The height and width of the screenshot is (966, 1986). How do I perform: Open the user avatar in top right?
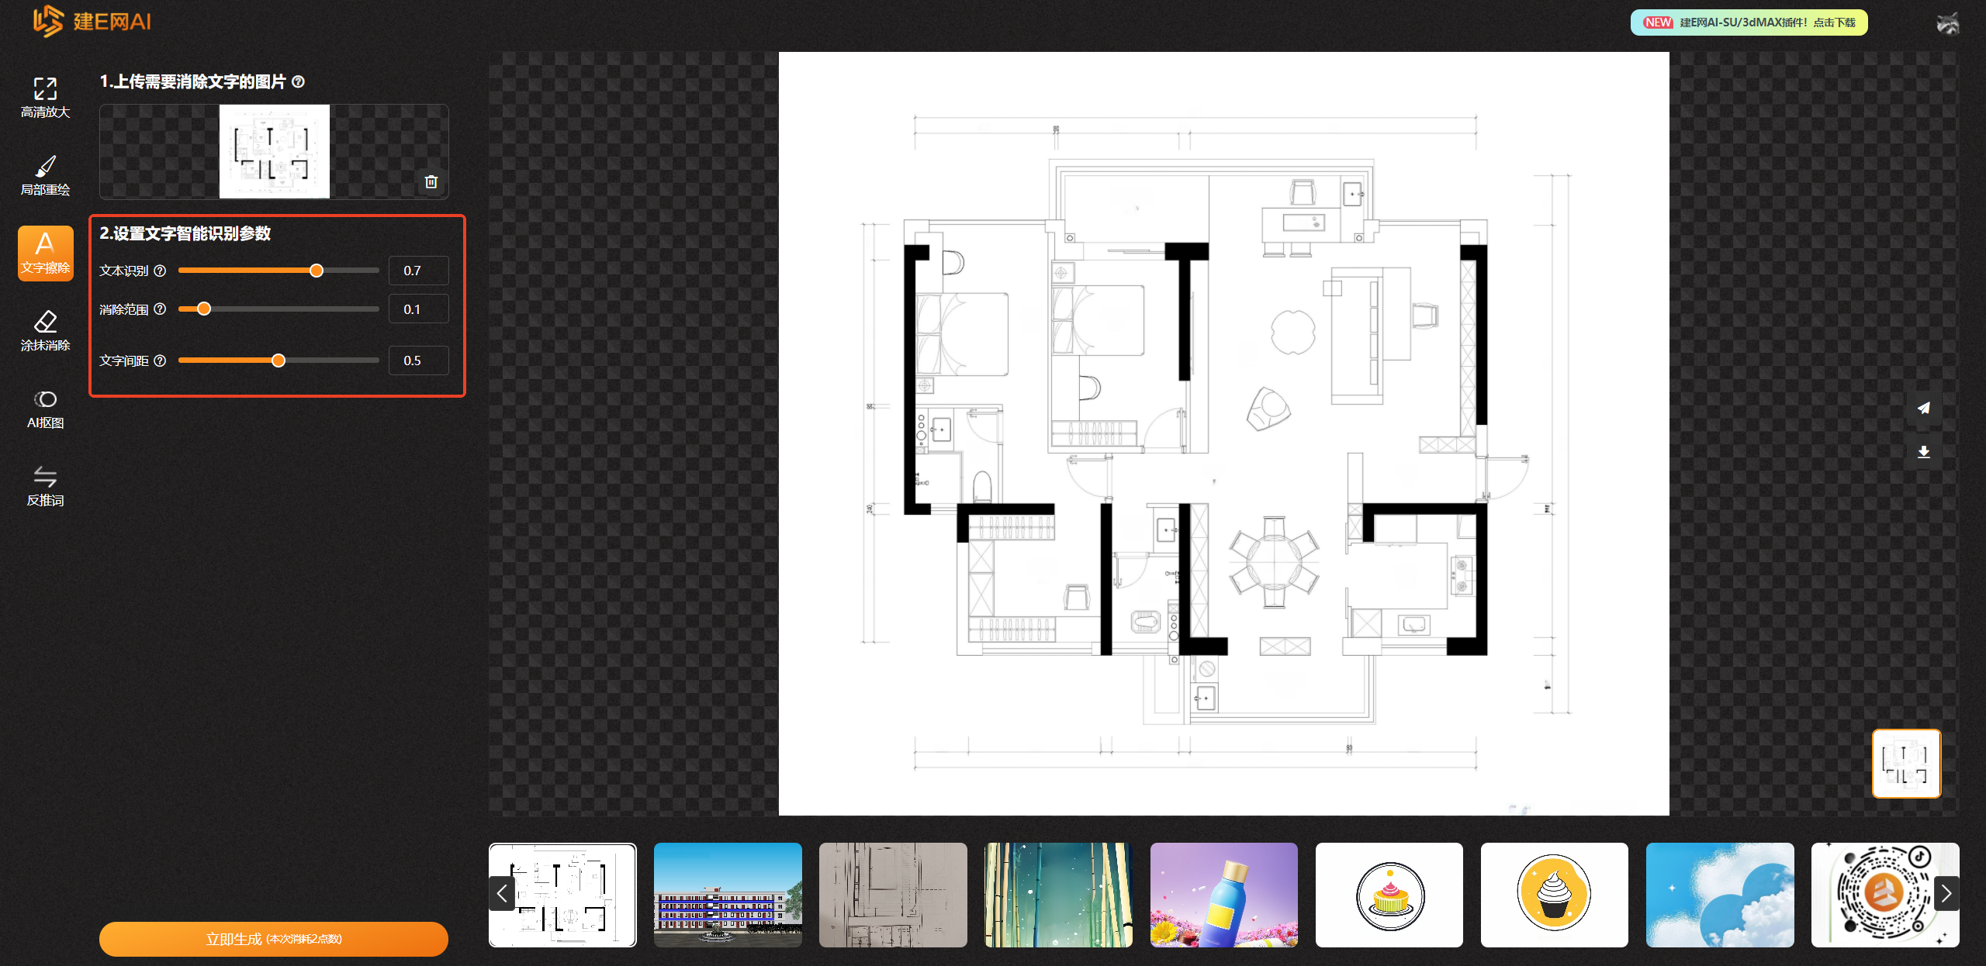pos(1947,23)
